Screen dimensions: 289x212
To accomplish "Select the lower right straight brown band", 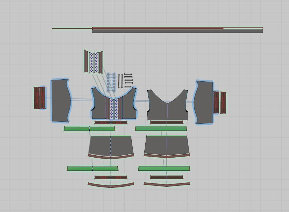I will [x=167, y=177].
